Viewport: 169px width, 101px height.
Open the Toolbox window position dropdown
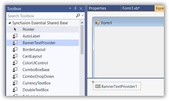tap(70, 8)
